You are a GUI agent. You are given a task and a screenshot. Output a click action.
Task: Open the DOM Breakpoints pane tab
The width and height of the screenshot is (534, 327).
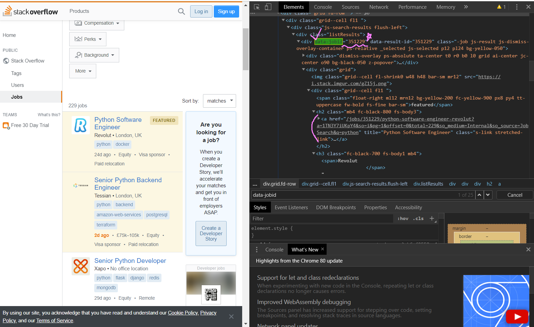(336, 207)
